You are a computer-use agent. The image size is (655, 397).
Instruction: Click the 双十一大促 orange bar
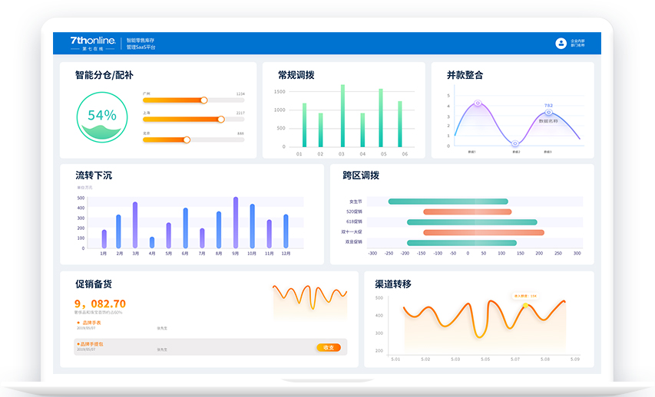[483, 232]
